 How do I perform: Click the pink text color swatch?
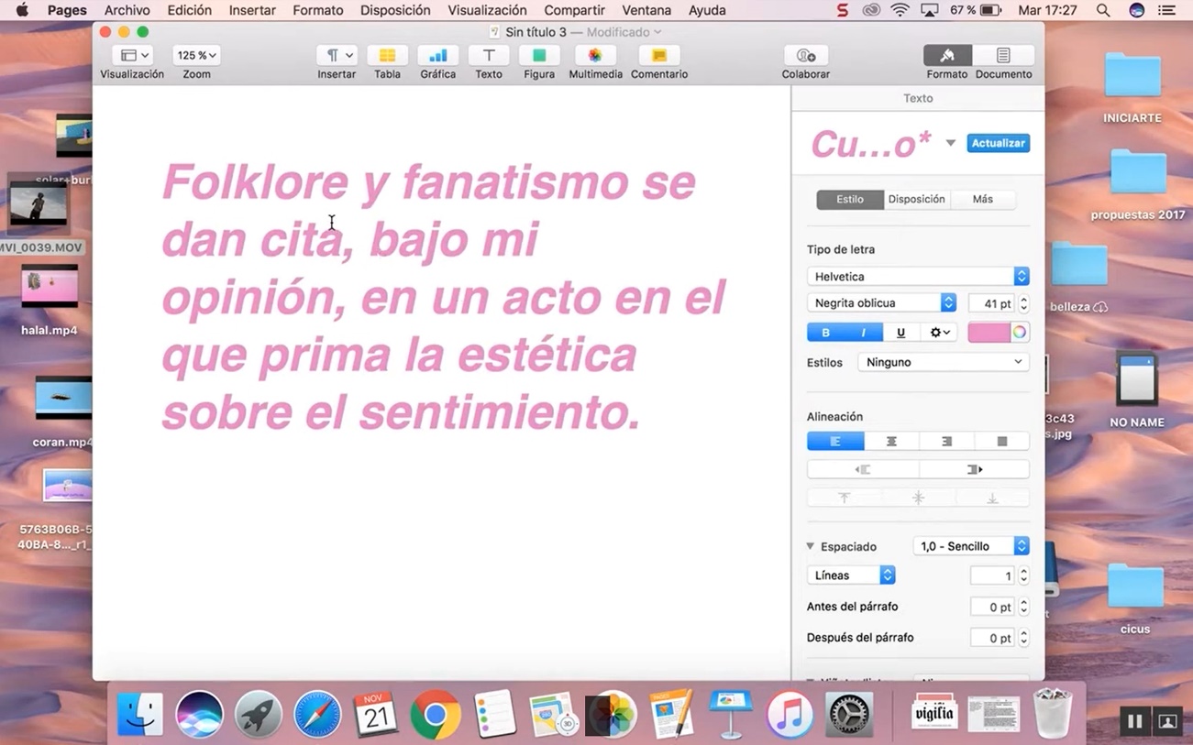coord(989,333)
